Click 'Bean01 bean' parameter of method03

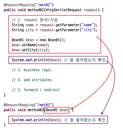(x=57, y=110)
